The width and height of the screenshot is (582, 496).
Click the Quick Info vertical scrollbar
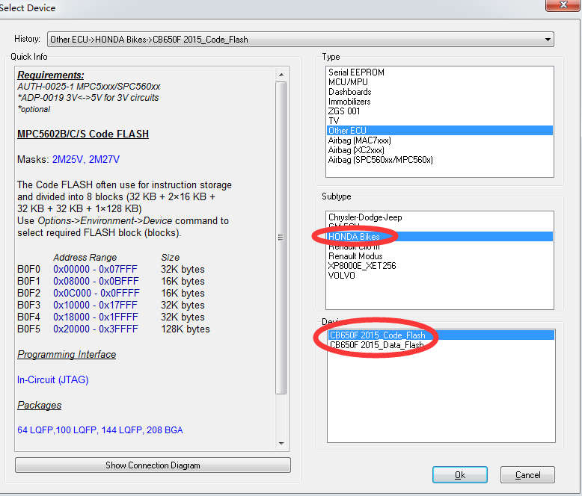pos(281,238)
